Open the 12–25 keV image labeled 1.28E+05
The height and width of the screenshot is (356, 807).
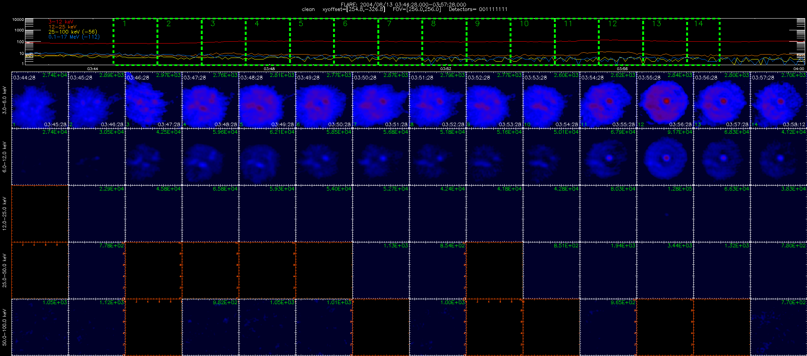point(665,214)
